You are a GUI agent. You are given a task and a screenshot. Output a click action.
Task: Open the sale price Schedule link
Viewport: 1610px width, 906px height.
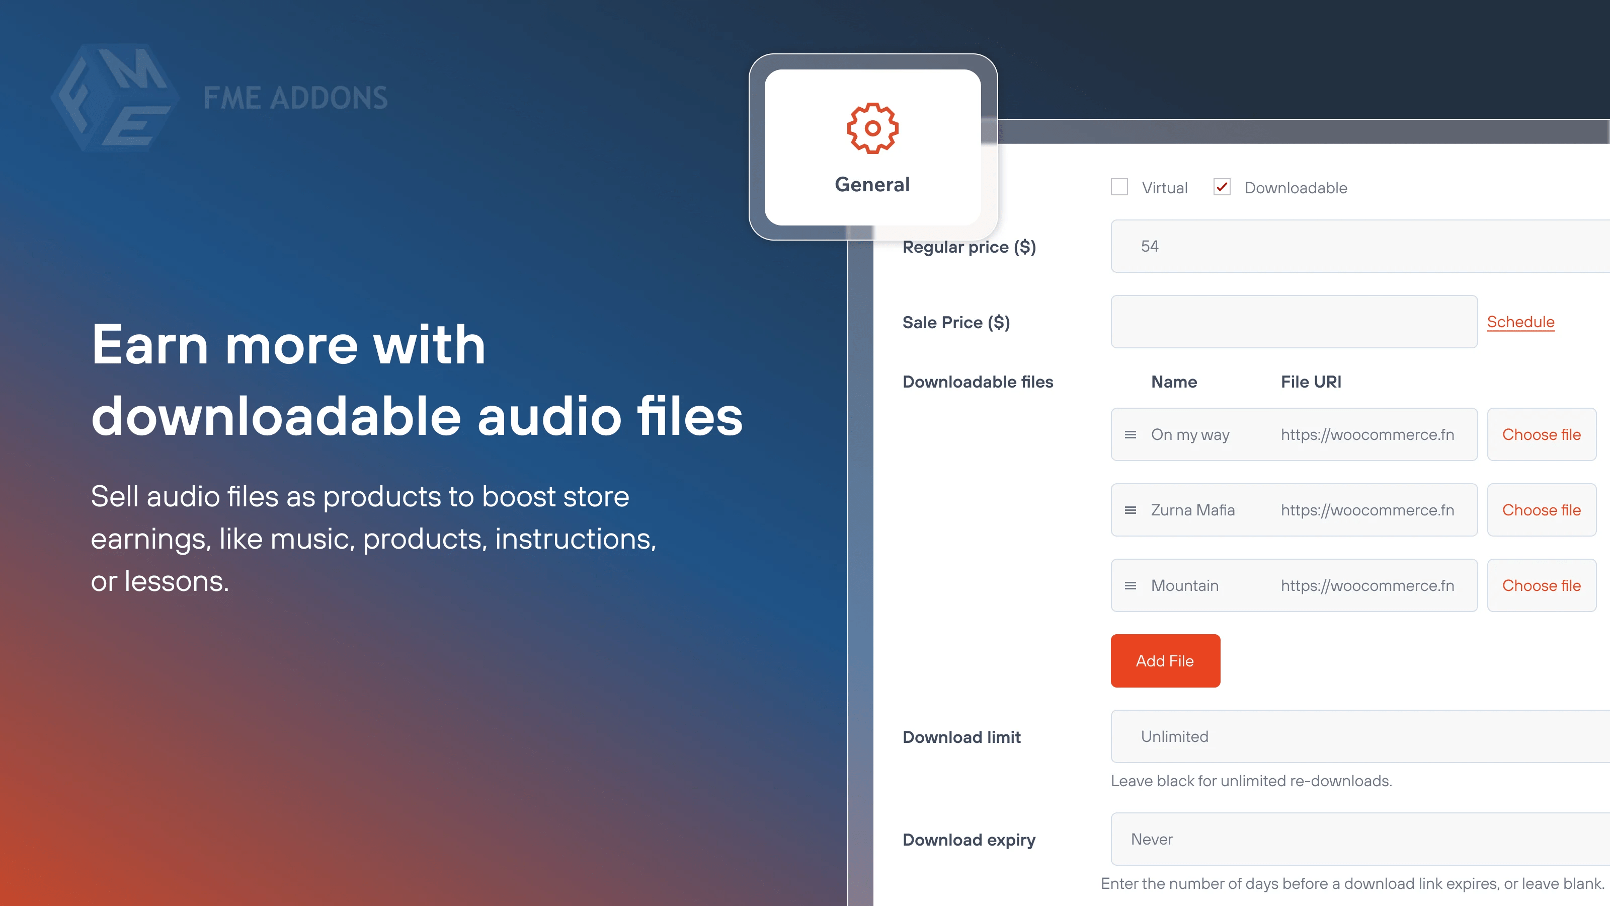point(1520,322)
